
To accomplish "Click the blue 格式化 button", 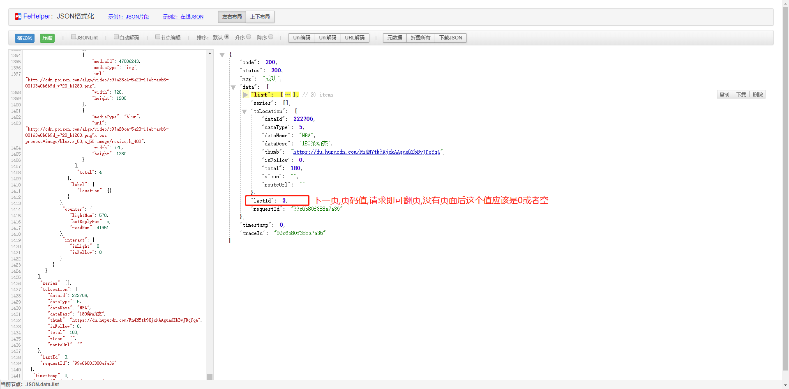I will coord(24,38).
